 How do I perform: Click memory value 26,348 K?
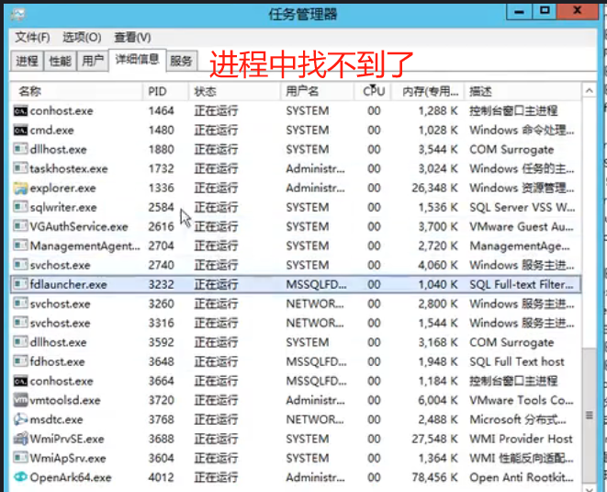coord(434,188)
